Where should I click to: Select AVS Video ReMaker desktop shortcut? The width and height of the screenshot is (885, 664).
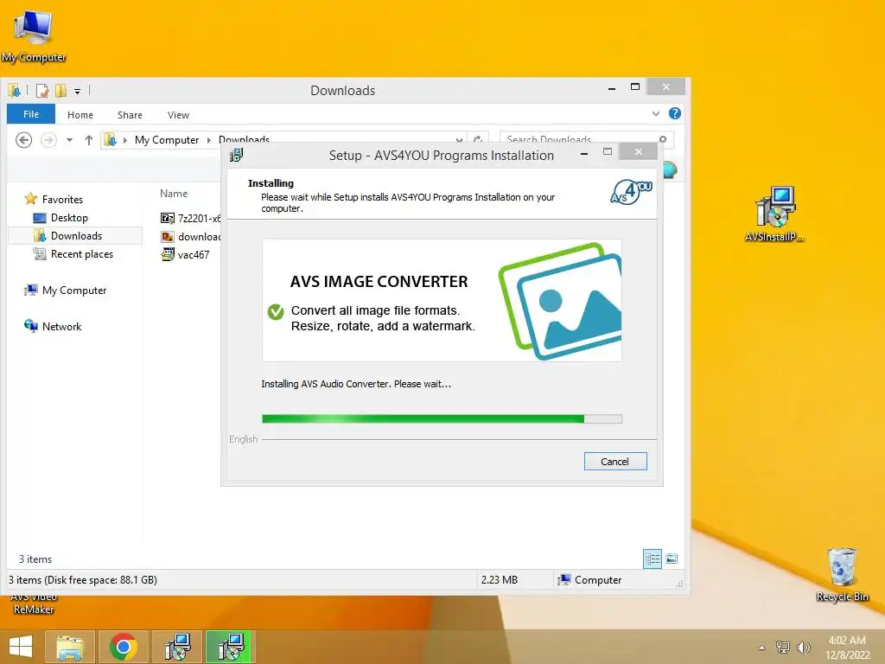pos(34,604)
